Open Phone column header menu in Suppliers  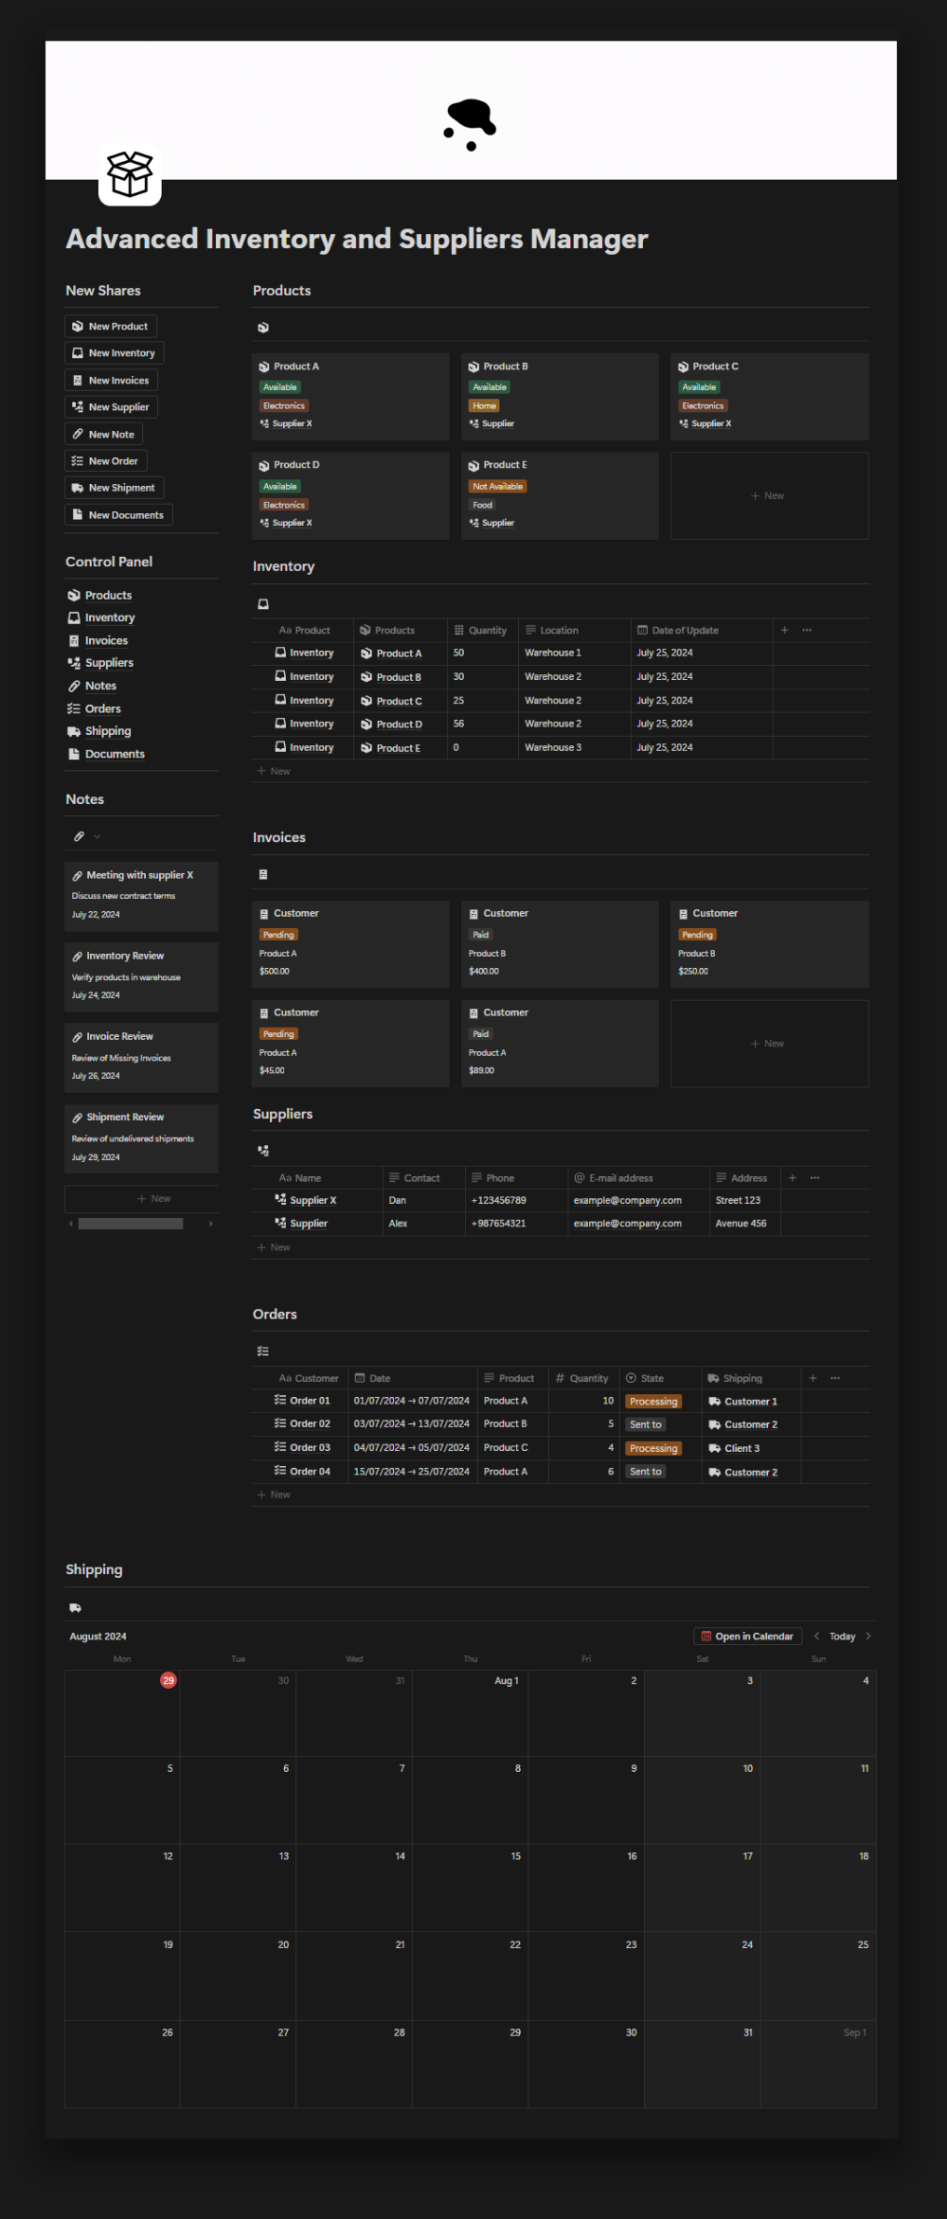[x=516, y=1178]
